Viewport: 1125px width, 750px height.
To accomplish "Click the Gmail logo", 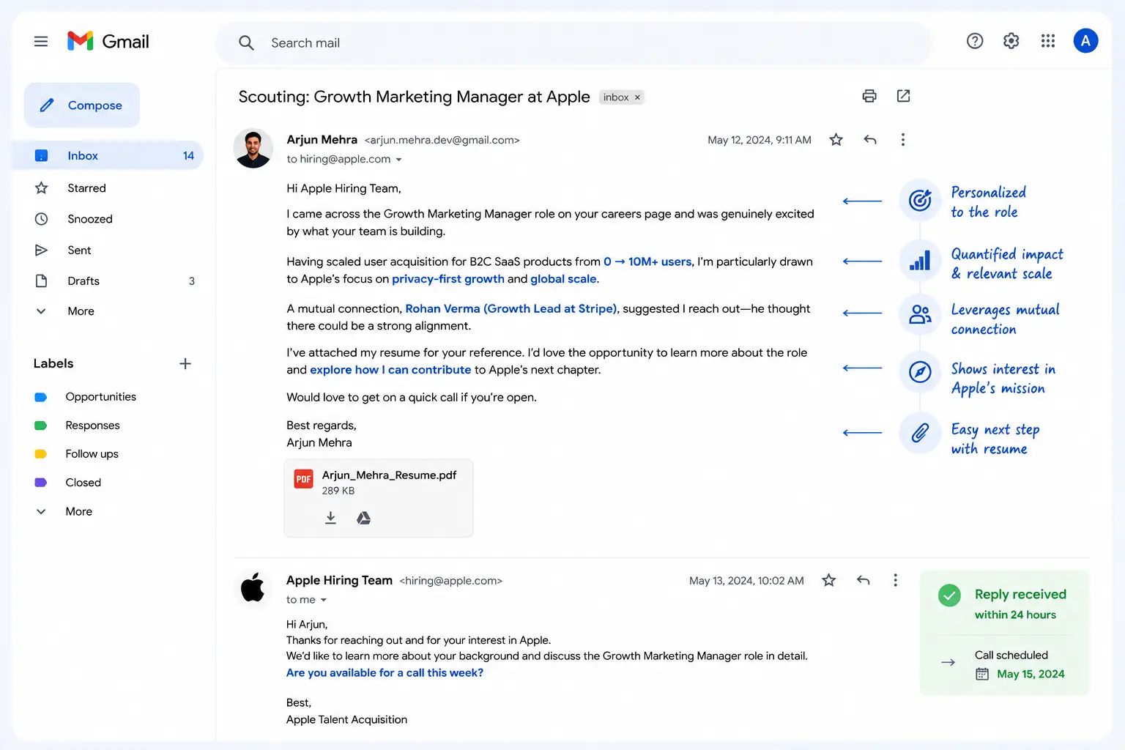I will (x=108, y=42).
